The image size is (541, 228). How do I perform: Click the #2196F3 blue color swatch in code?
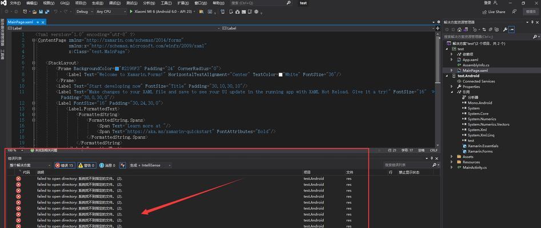coord(117,69)
